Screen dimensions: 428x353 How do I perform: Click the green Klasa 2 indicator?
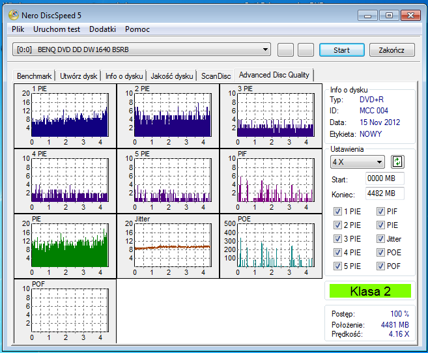(x=370, y=291)
